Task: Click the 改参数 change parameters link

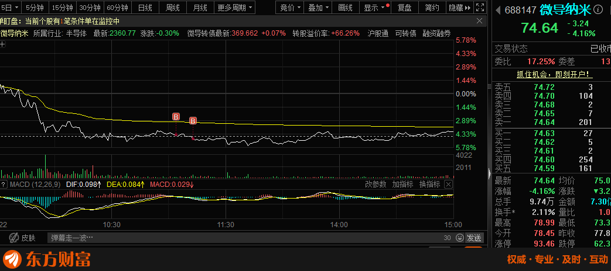Action: pos(376,185)
